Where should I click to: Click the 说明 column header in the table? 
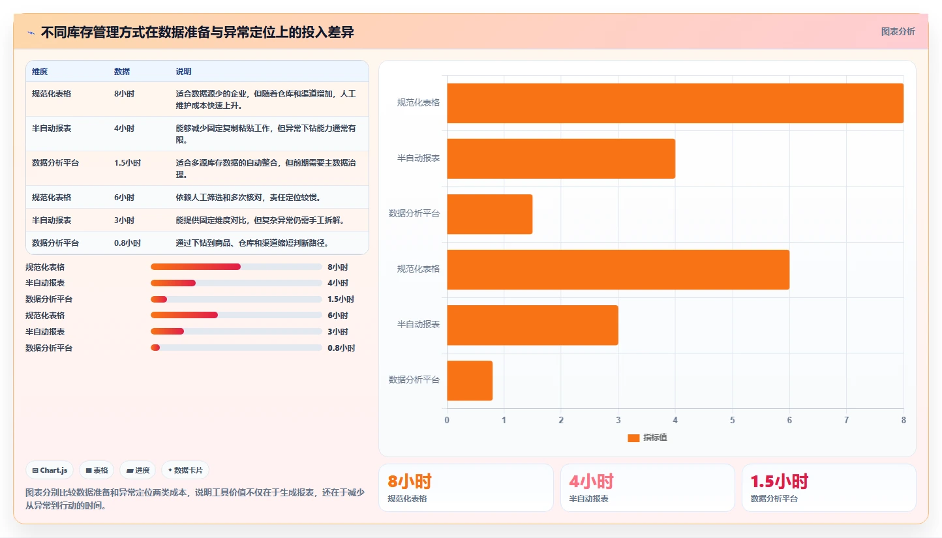183,71
